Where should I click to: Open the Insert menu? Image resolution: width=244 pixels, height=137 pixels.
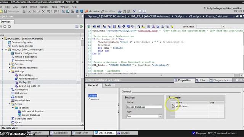pos(24,7)
